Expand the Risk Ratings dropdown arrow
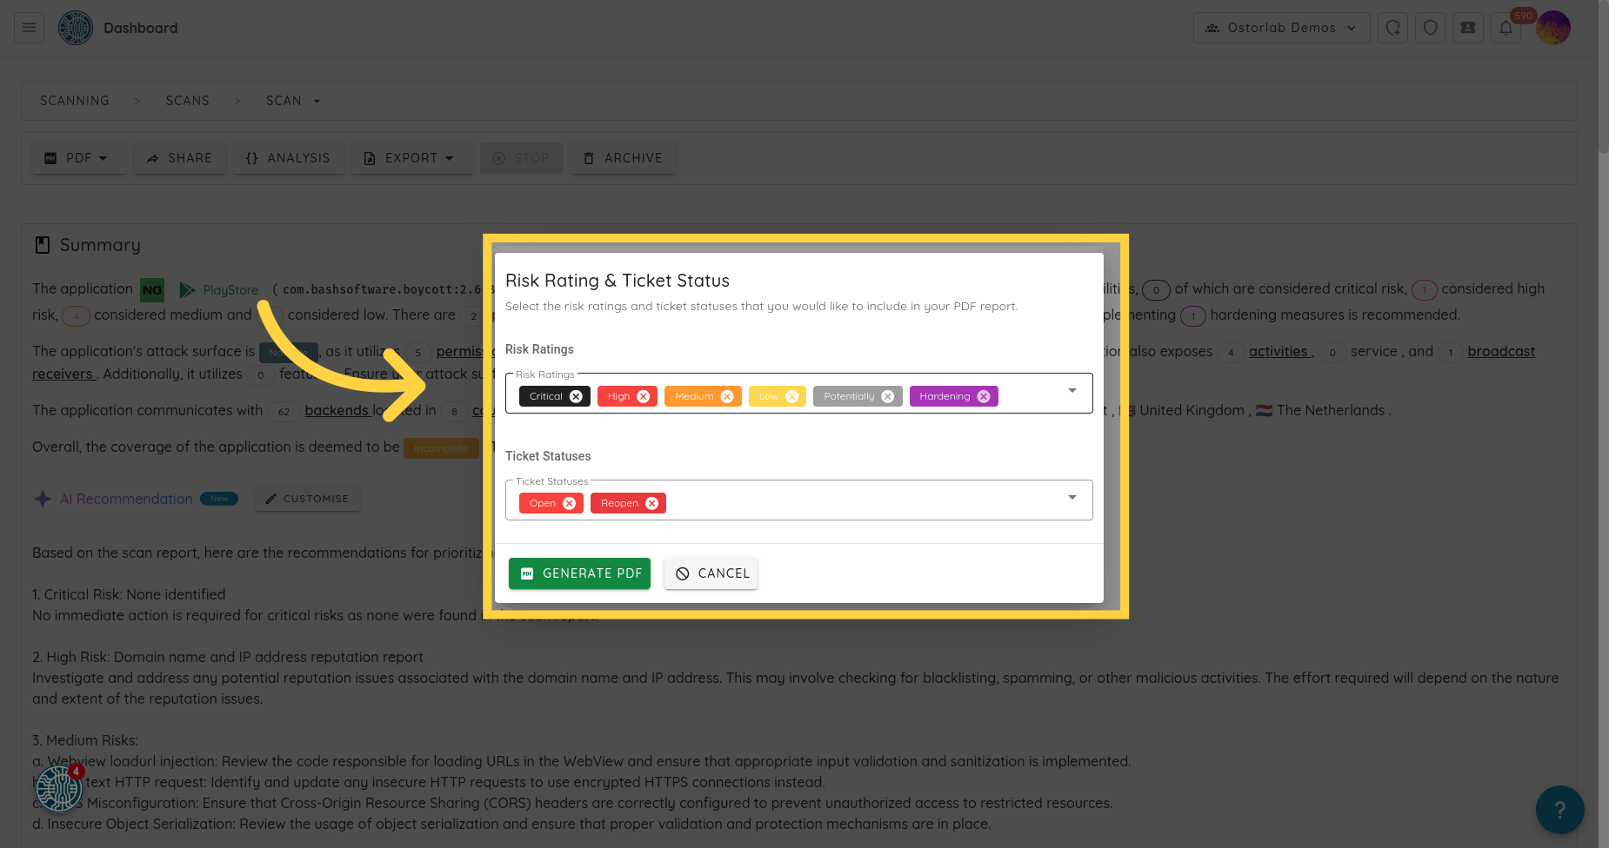 pyautogui.click(x=1072, y=391)
